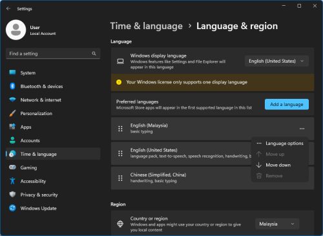This screenshot has height=236, width=323.
Task: Open Privacy & security settings
Action: point(53,195)
